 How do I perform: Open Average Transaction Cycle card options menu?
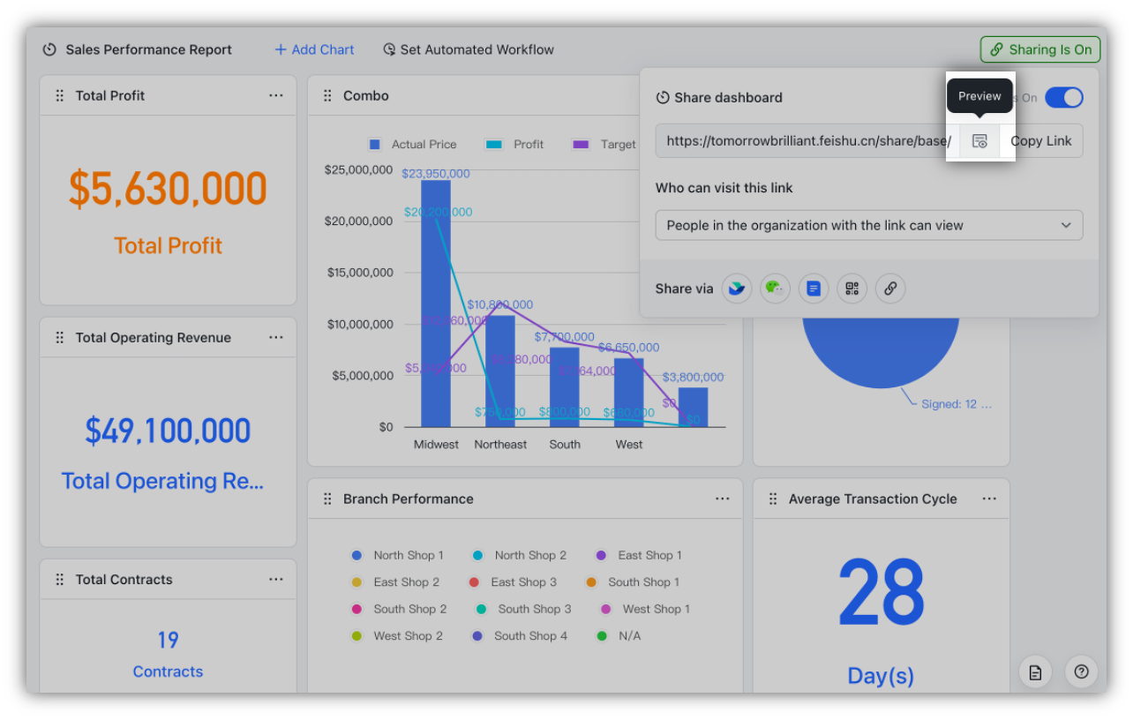tap(989, 499)
